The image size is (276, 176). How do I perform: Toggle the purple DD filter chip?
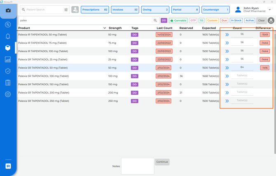click(164, 20)
